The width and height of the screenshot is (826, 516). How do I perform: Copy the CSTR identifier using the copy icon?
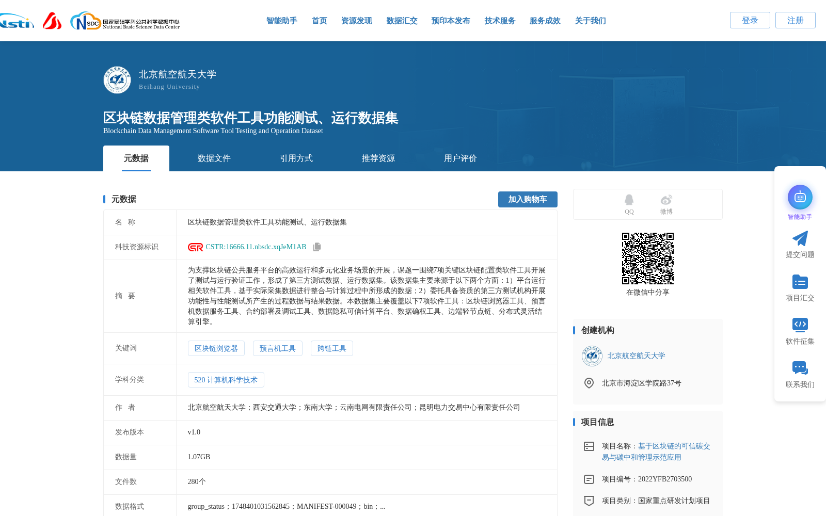point(317,247)
